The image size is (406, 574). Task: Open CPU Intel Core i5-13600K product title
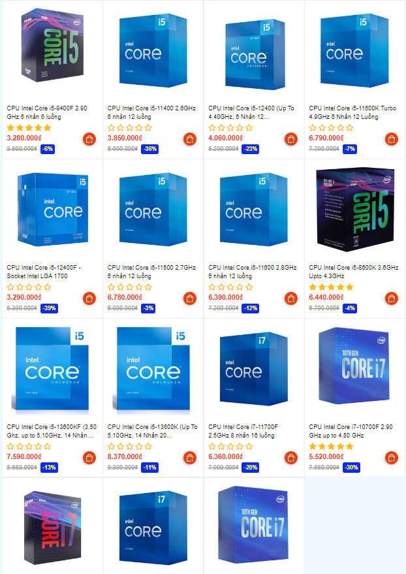tap(152, 431)
